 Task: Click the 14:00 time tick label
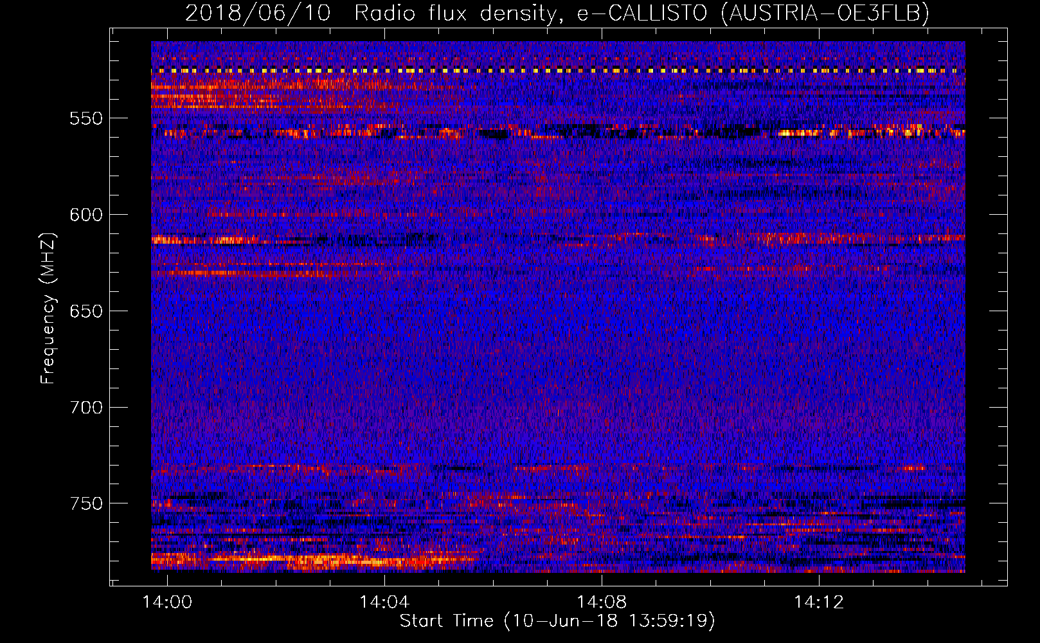[167, 602]
